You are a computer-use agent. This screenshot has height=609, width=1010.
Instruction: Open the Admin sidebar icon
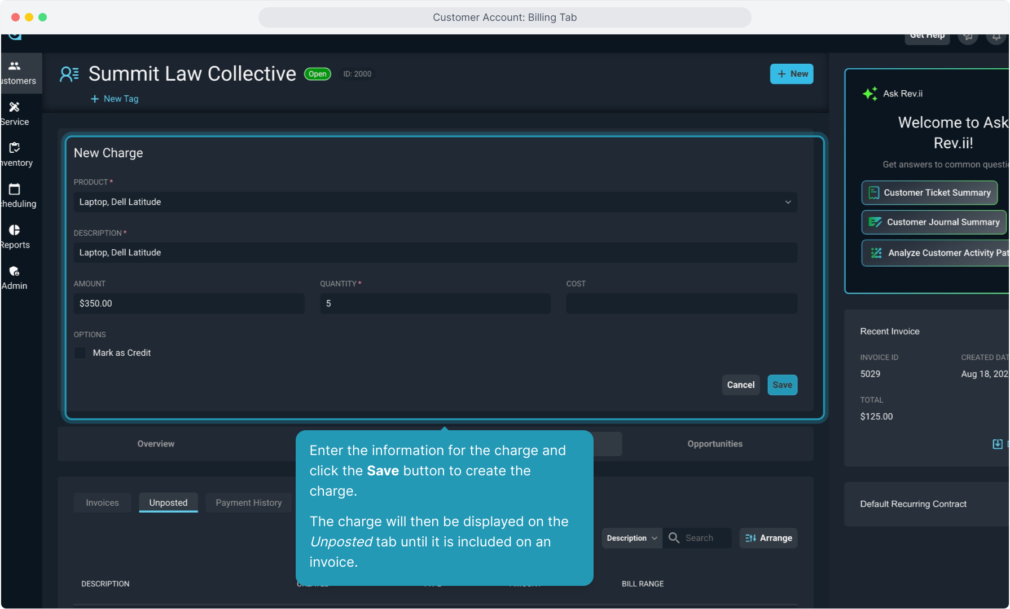tap(15, 271)
